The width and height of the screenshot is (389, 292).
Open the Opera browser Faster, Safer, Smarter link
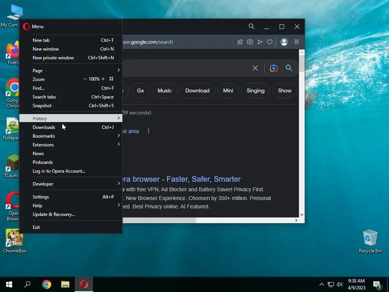(x=182, y=179)
